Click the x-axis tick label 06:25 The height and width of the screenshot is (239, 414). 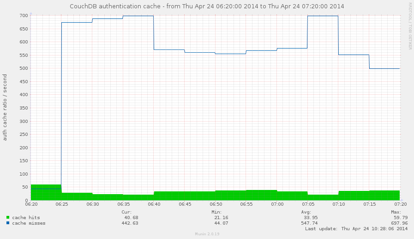[61, 204]
